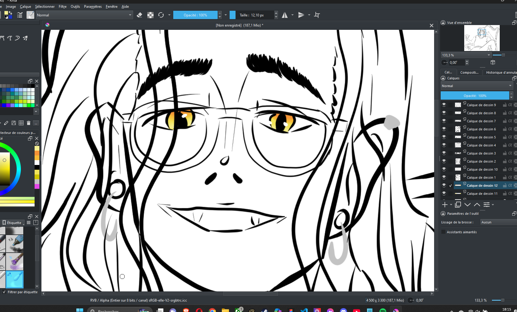Hide Calque de dessin 11 layer
The height and width of the screenshot is (312, 517).
pyautogui.click(x=444, y=194)
